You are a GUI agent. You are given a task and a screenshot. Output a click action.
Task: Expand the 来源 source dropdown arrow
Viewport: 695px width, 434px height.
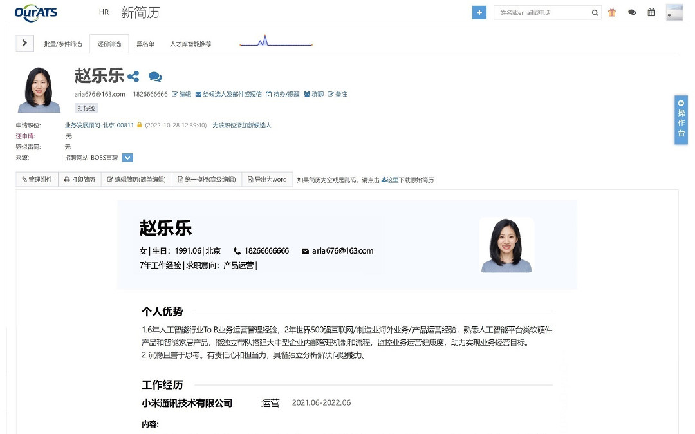click(127, 158)
